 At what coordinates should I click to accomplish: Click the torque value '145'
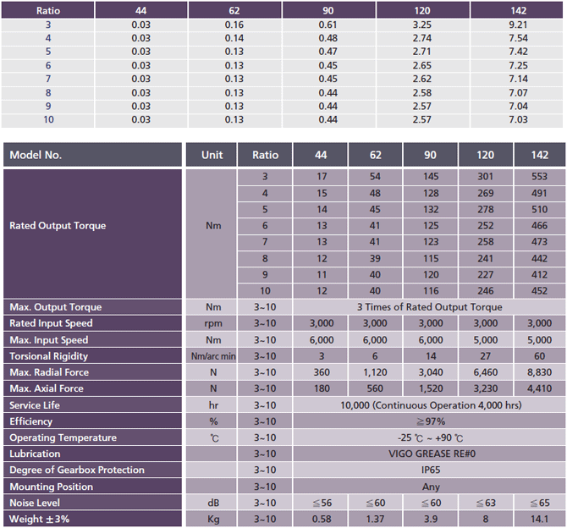point(430,177)
